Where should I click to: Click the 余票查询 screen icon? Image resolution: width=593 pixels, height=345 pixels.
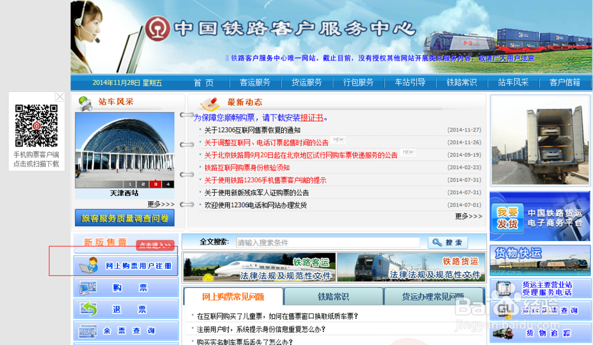coord(88,331)
